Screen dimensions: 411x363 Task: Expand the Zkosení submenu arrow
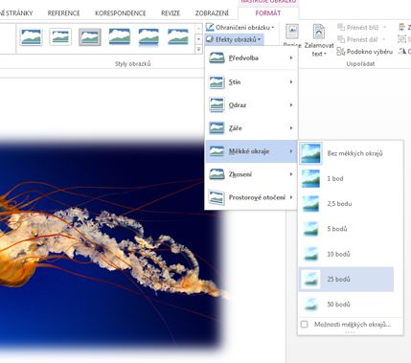tap(291, 174)
